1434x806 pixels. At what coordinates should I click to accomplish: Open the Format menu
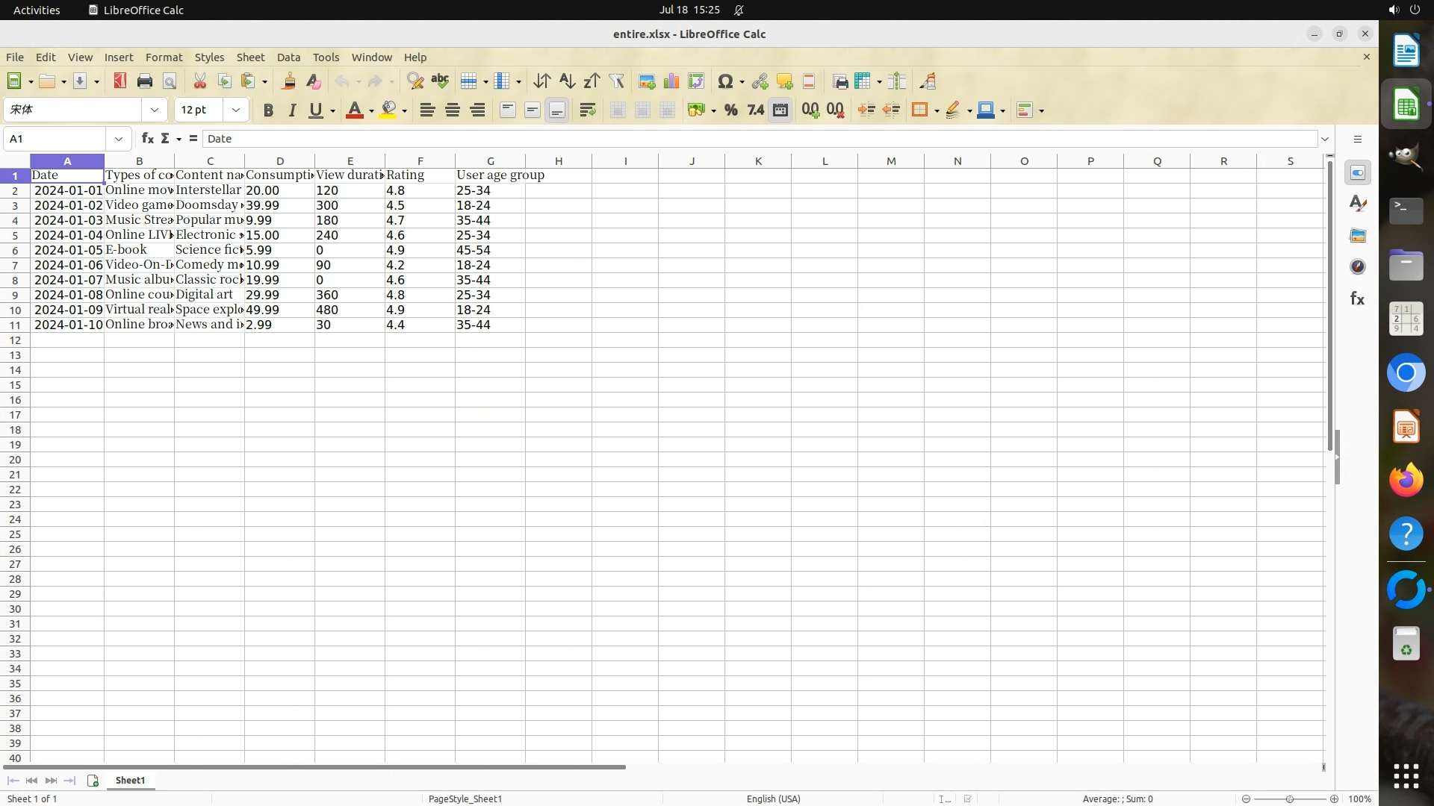[164, 57]
